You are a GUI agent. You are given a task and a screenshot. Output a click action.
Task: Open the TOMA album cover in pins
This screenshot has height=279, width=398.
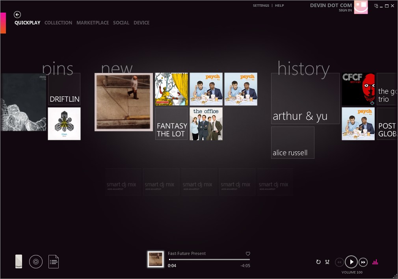point(64,124)
